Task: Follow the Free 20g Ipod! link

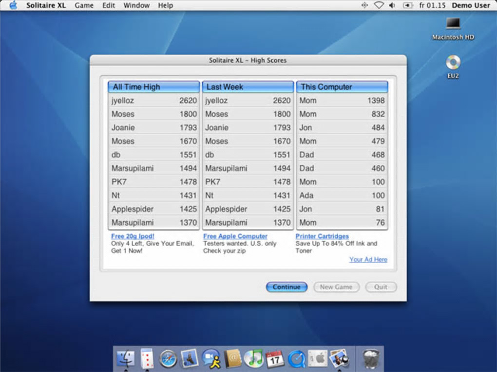Action: point(133,236)
